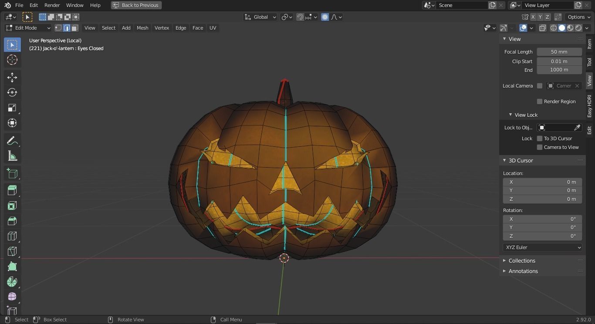Switch to the Item sidebar tab

(x=589, y=44)
